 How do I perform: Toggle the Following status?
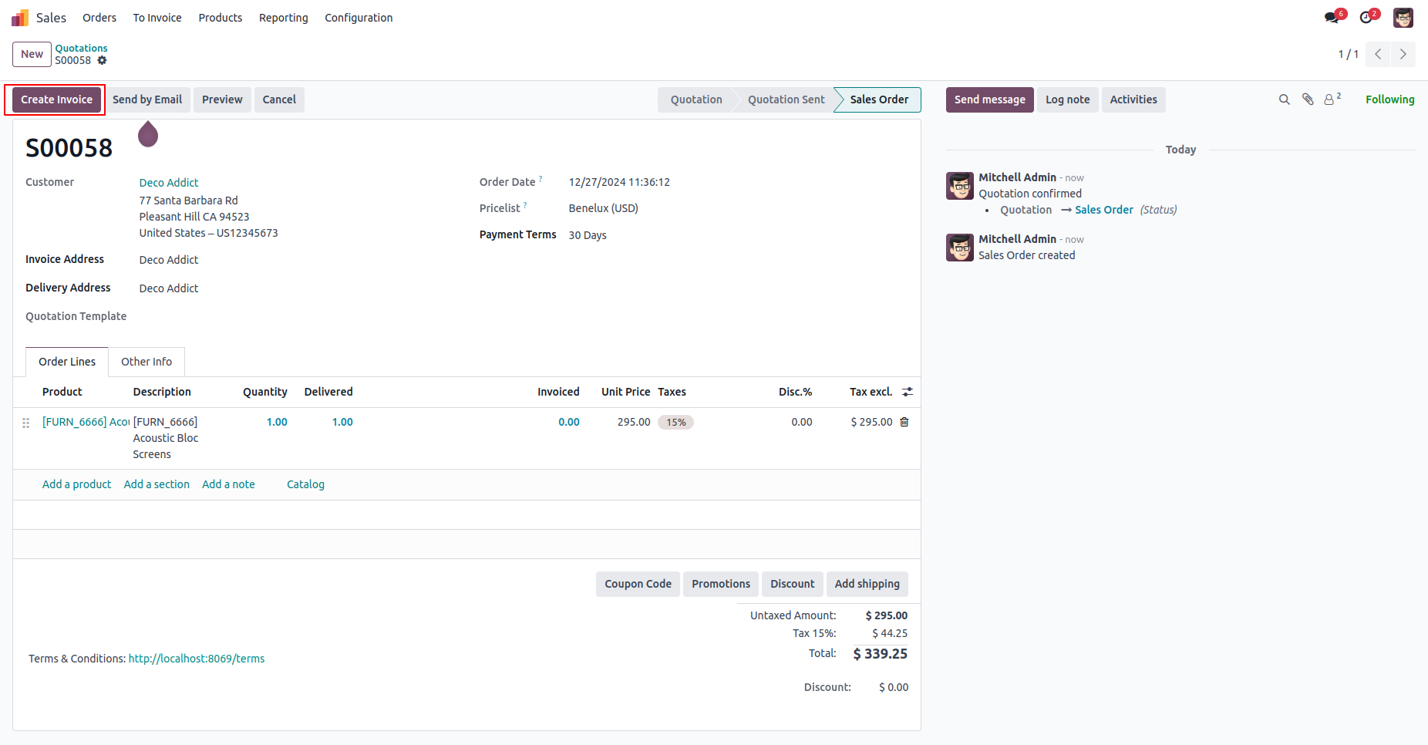pyautogui.click(x=1389, y=99)
